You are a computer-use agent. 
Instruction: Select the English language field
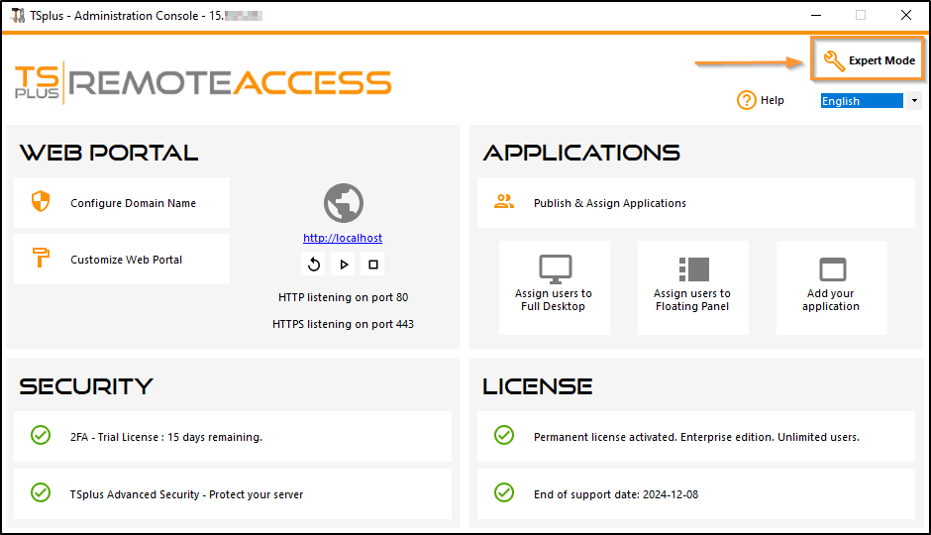[861, 101]
